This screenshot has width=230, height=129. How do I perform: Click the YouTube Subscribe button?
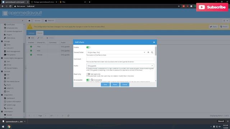coord(212,7)
